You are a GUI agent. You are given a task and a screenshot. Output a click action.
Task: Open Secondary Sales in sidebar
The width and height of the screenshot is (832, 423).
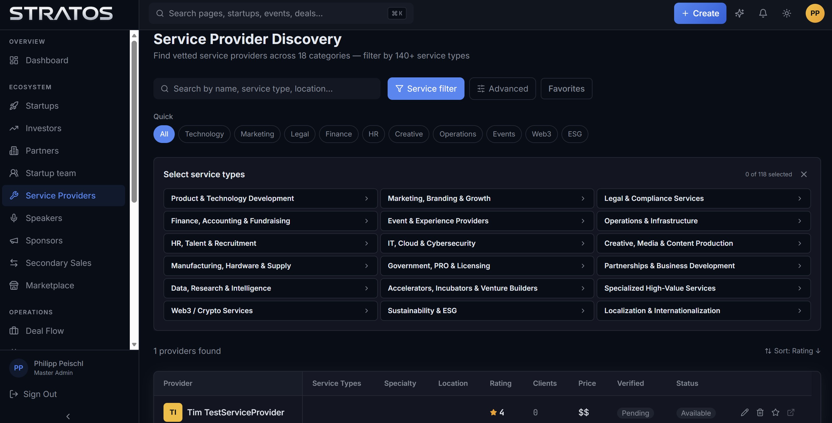pos(63,263)
